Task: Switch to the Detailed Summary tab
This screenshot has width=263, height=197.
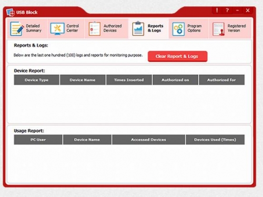Action: [x=27, y=28]
